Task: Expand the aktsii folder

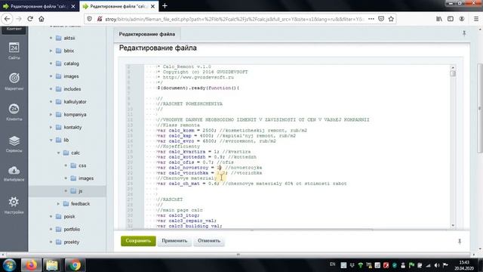Action: coord(51,38)
